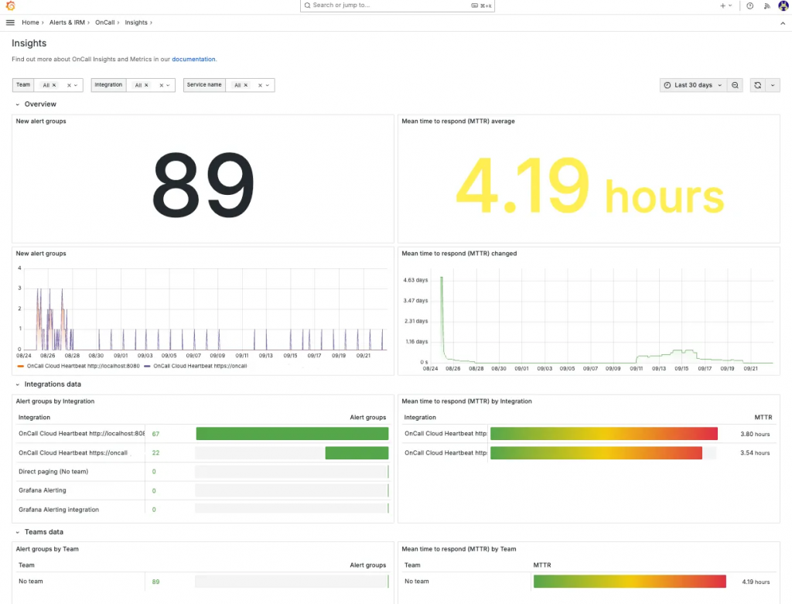Open the Alert groups by Integration panel title
The image size is (792, 604).
tap(55, 401)
